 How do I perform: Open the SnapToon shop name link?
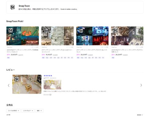(x=24, y=6)
